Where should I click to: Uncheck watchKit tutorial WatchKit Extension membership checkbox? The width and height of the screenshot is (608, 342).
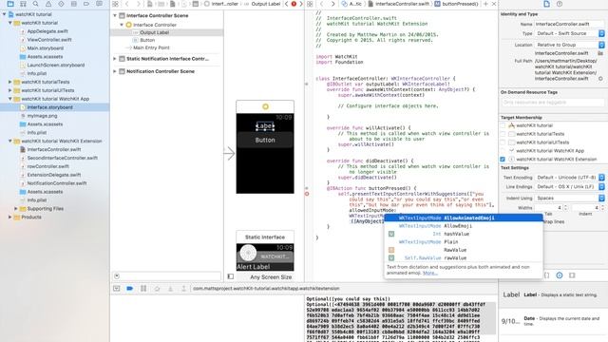pyautogui.click(x=503, y=160)
